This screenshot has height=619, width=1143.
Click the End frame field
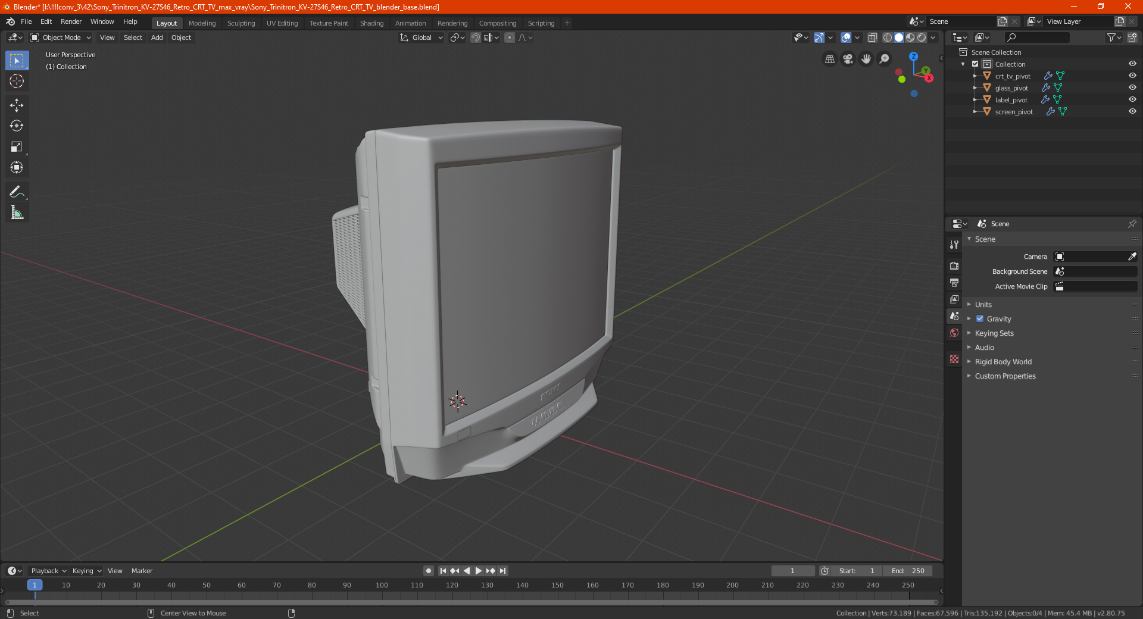click(907, 571)
